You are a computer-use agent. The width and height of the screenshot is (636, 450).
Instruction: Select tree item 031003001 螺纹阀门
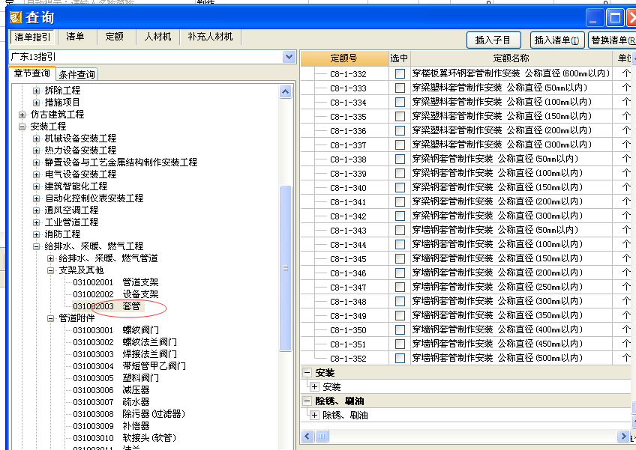115,330
